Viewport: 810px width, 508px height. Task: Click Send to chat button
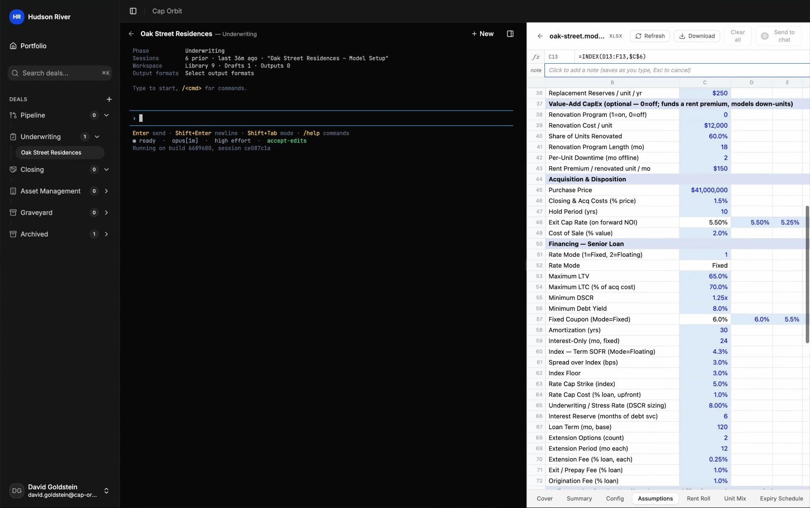[778, 36]
